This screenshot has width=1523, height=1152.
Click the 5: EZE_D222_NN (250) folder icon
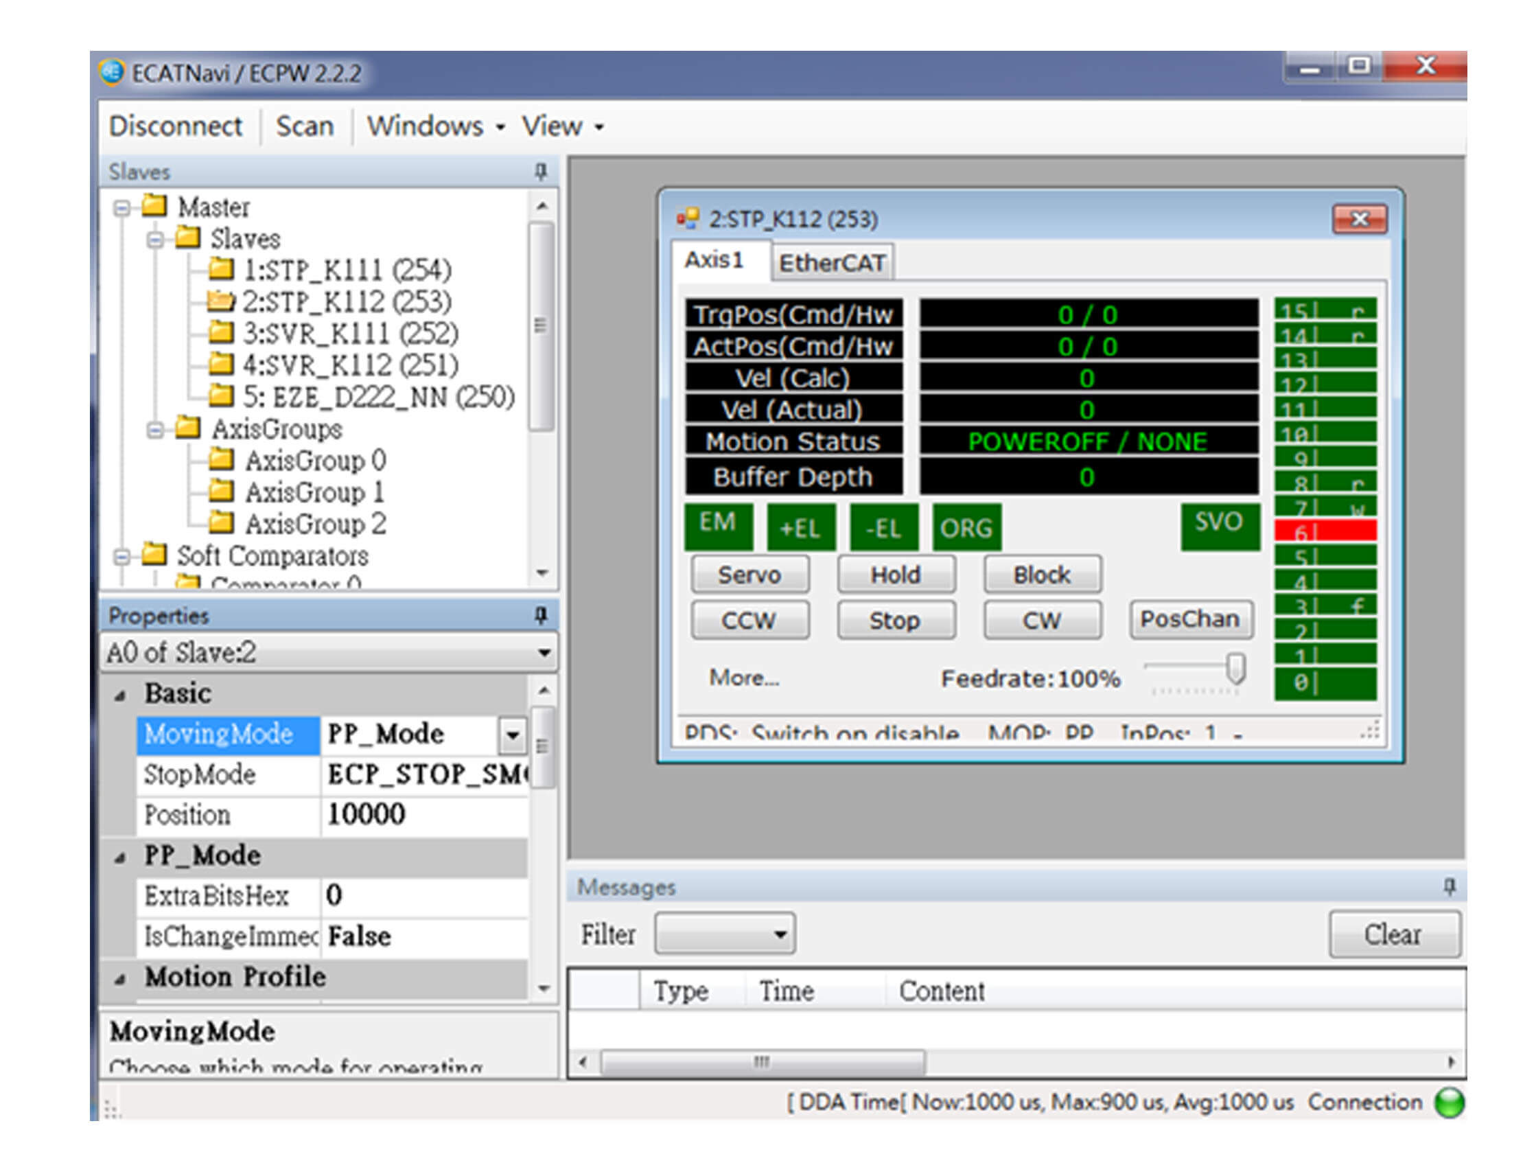coord(221,396)
